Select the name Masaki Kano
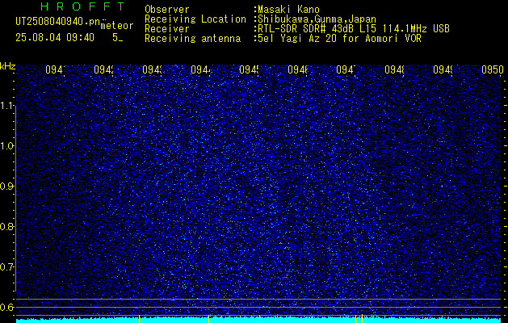The image size is (508, 323). tap(288, 10)
